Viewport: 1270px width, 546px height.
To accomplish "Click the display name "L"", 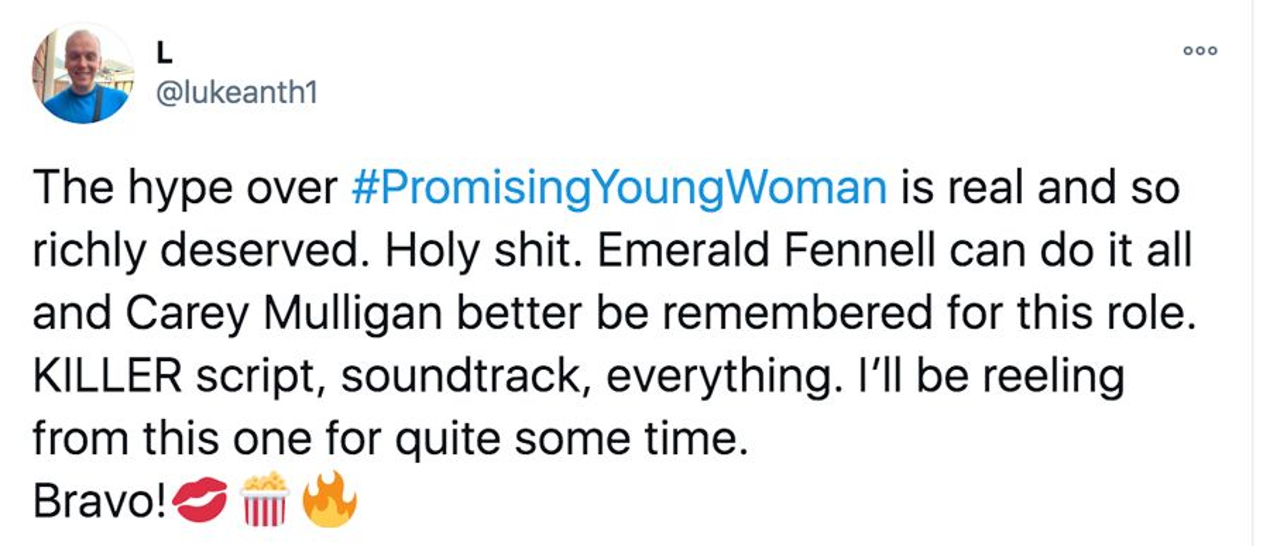I will click(x=164, y=53).
